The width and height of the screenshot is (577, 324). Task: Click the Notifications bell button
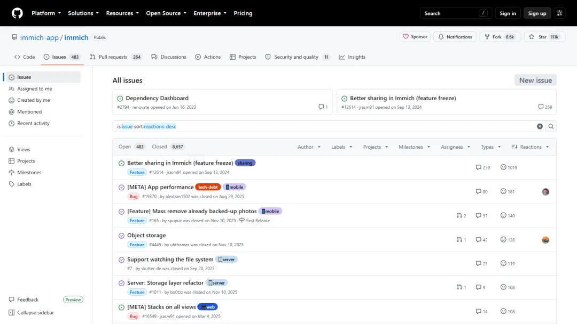[x=455, y=37]
